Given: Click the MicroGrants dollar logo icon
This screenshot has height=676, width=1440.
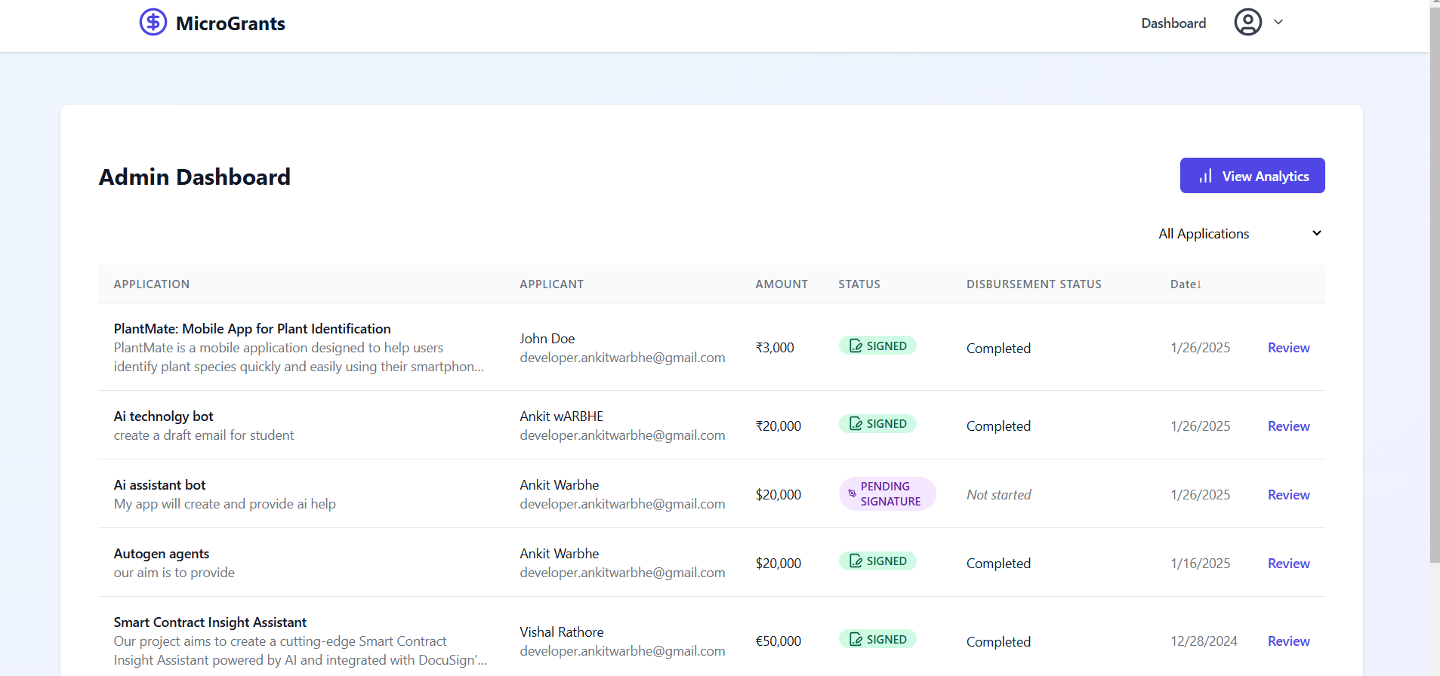Looking at the screenshot, I should pyautogui.click(x=153, y=23).
